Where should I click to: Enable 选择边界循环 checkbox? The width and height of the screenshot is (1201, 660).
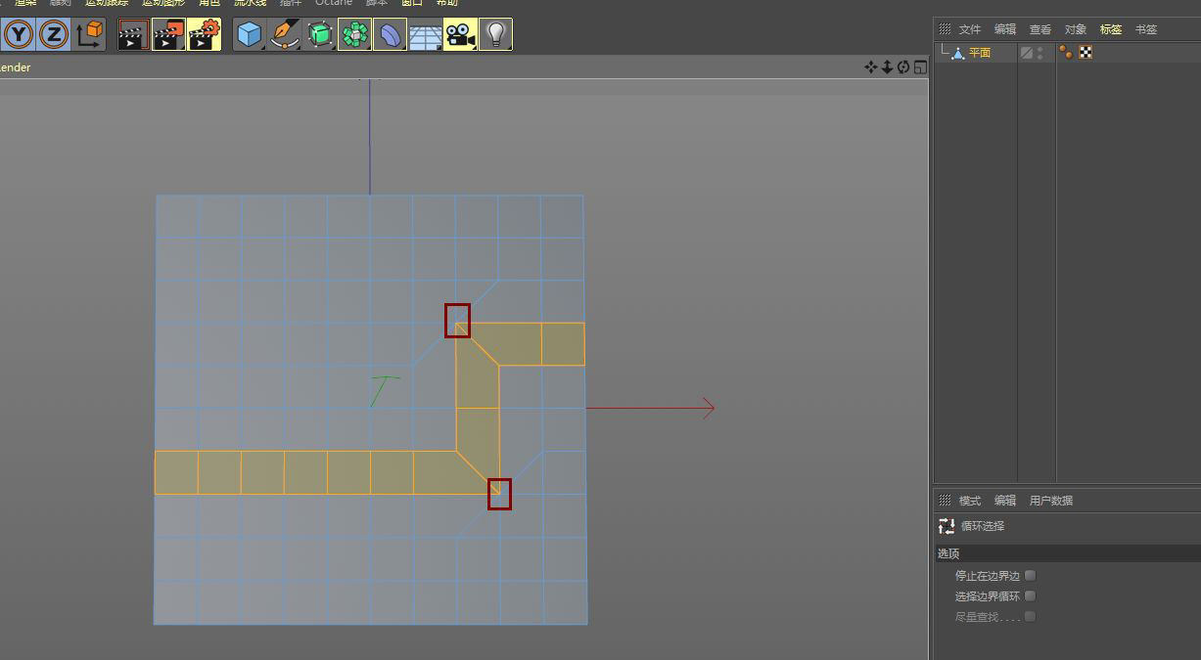[x=1030, y=595]
